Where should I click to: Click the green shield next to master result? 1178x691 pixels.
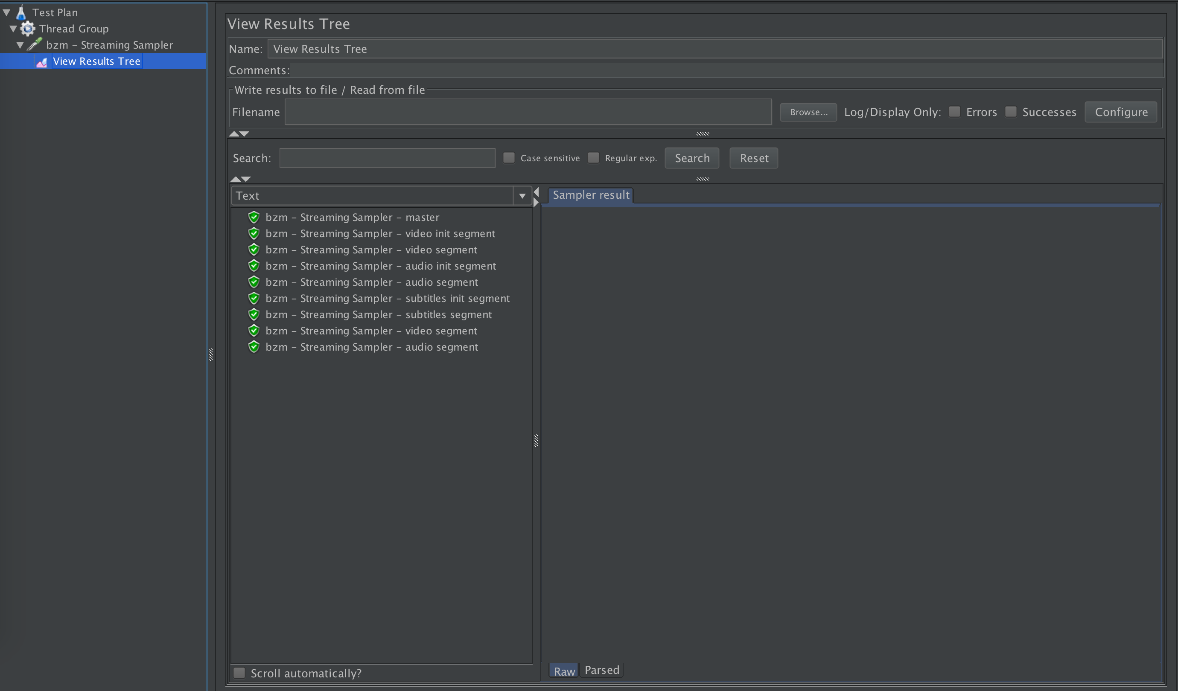pos(254,217)
